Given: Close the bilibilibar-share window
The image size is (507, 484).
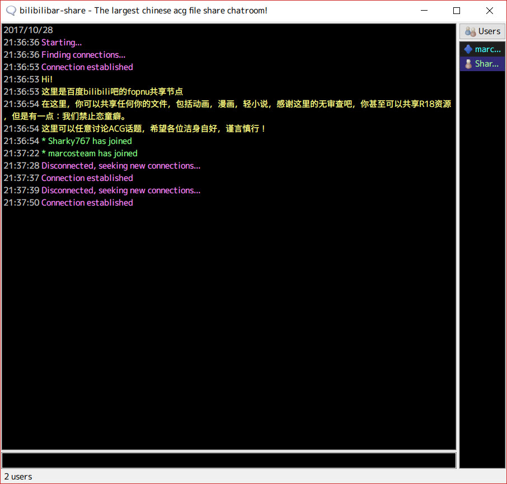Looking at the screenshot, I should [x=490, y=11].
